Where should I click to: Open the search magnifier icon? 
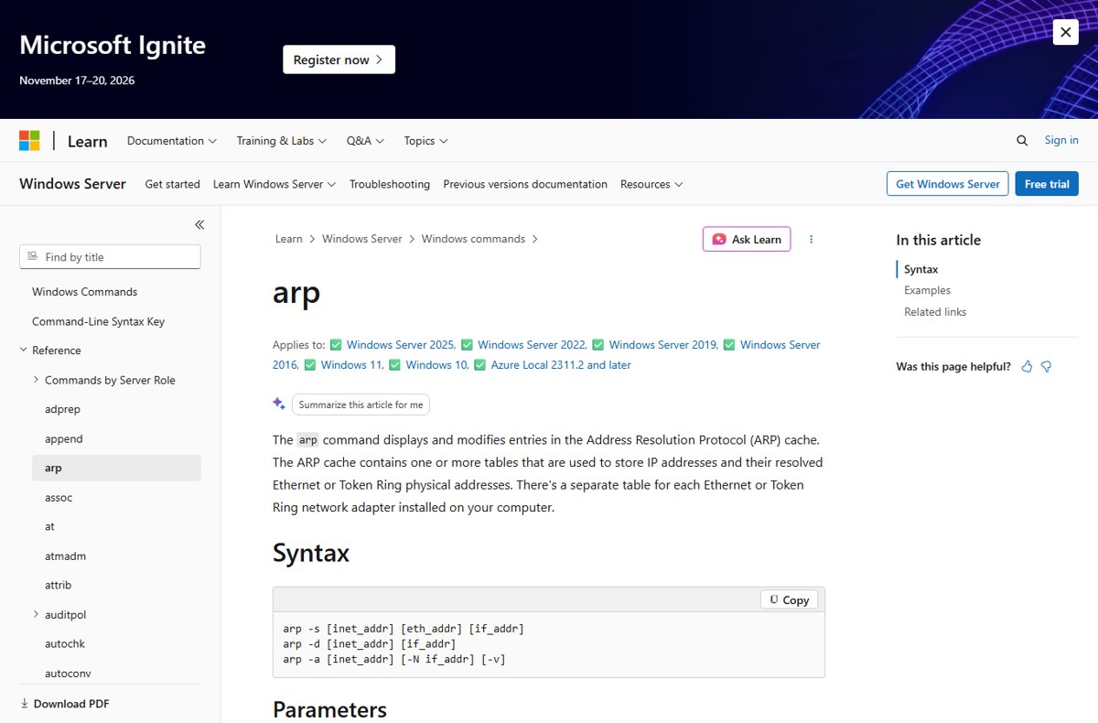tap(1022, 141)
